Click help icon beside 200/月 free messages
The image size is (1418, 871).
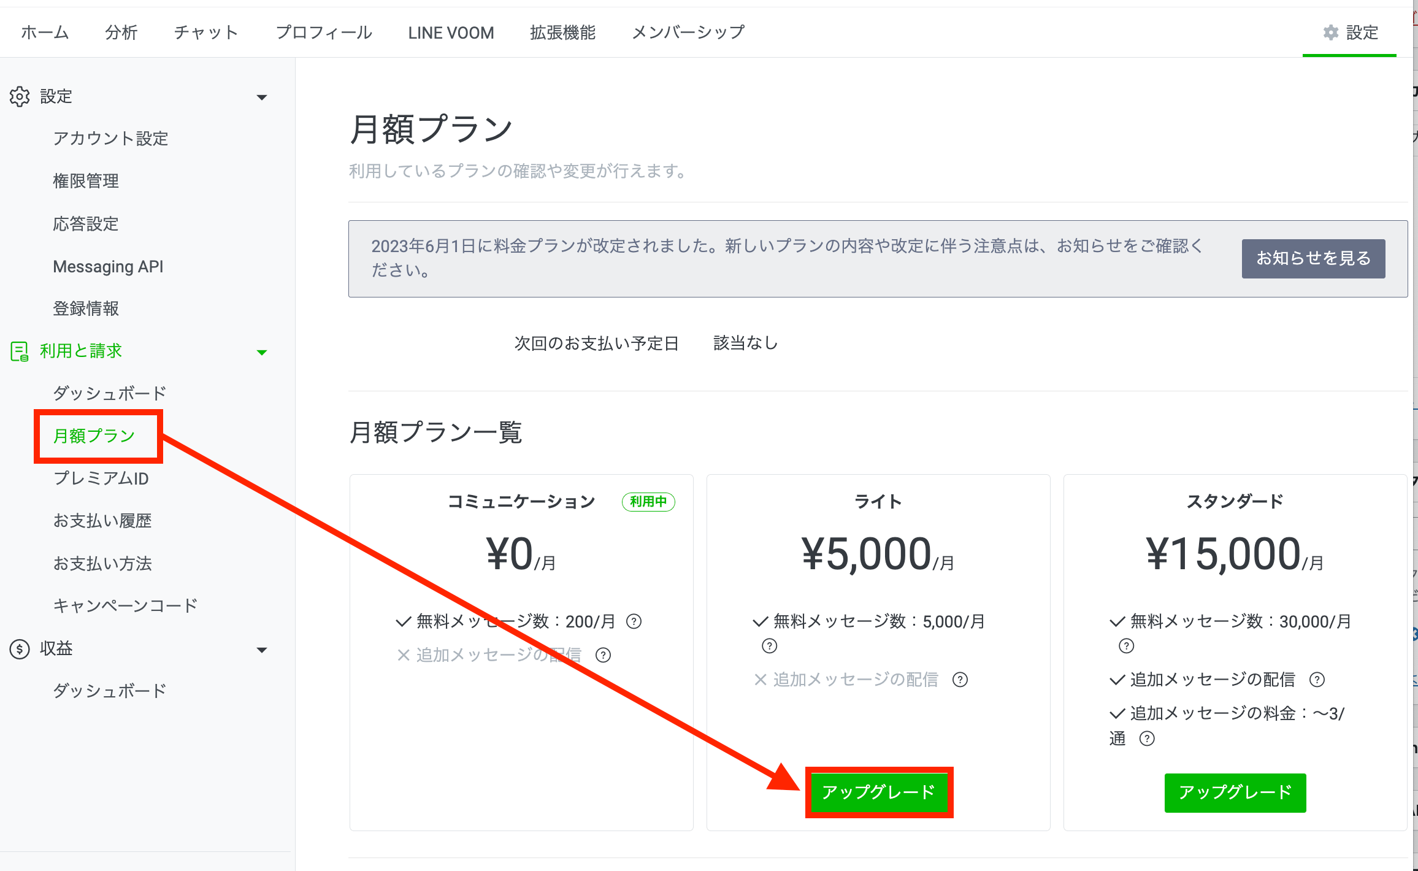[x=634, y=621]
